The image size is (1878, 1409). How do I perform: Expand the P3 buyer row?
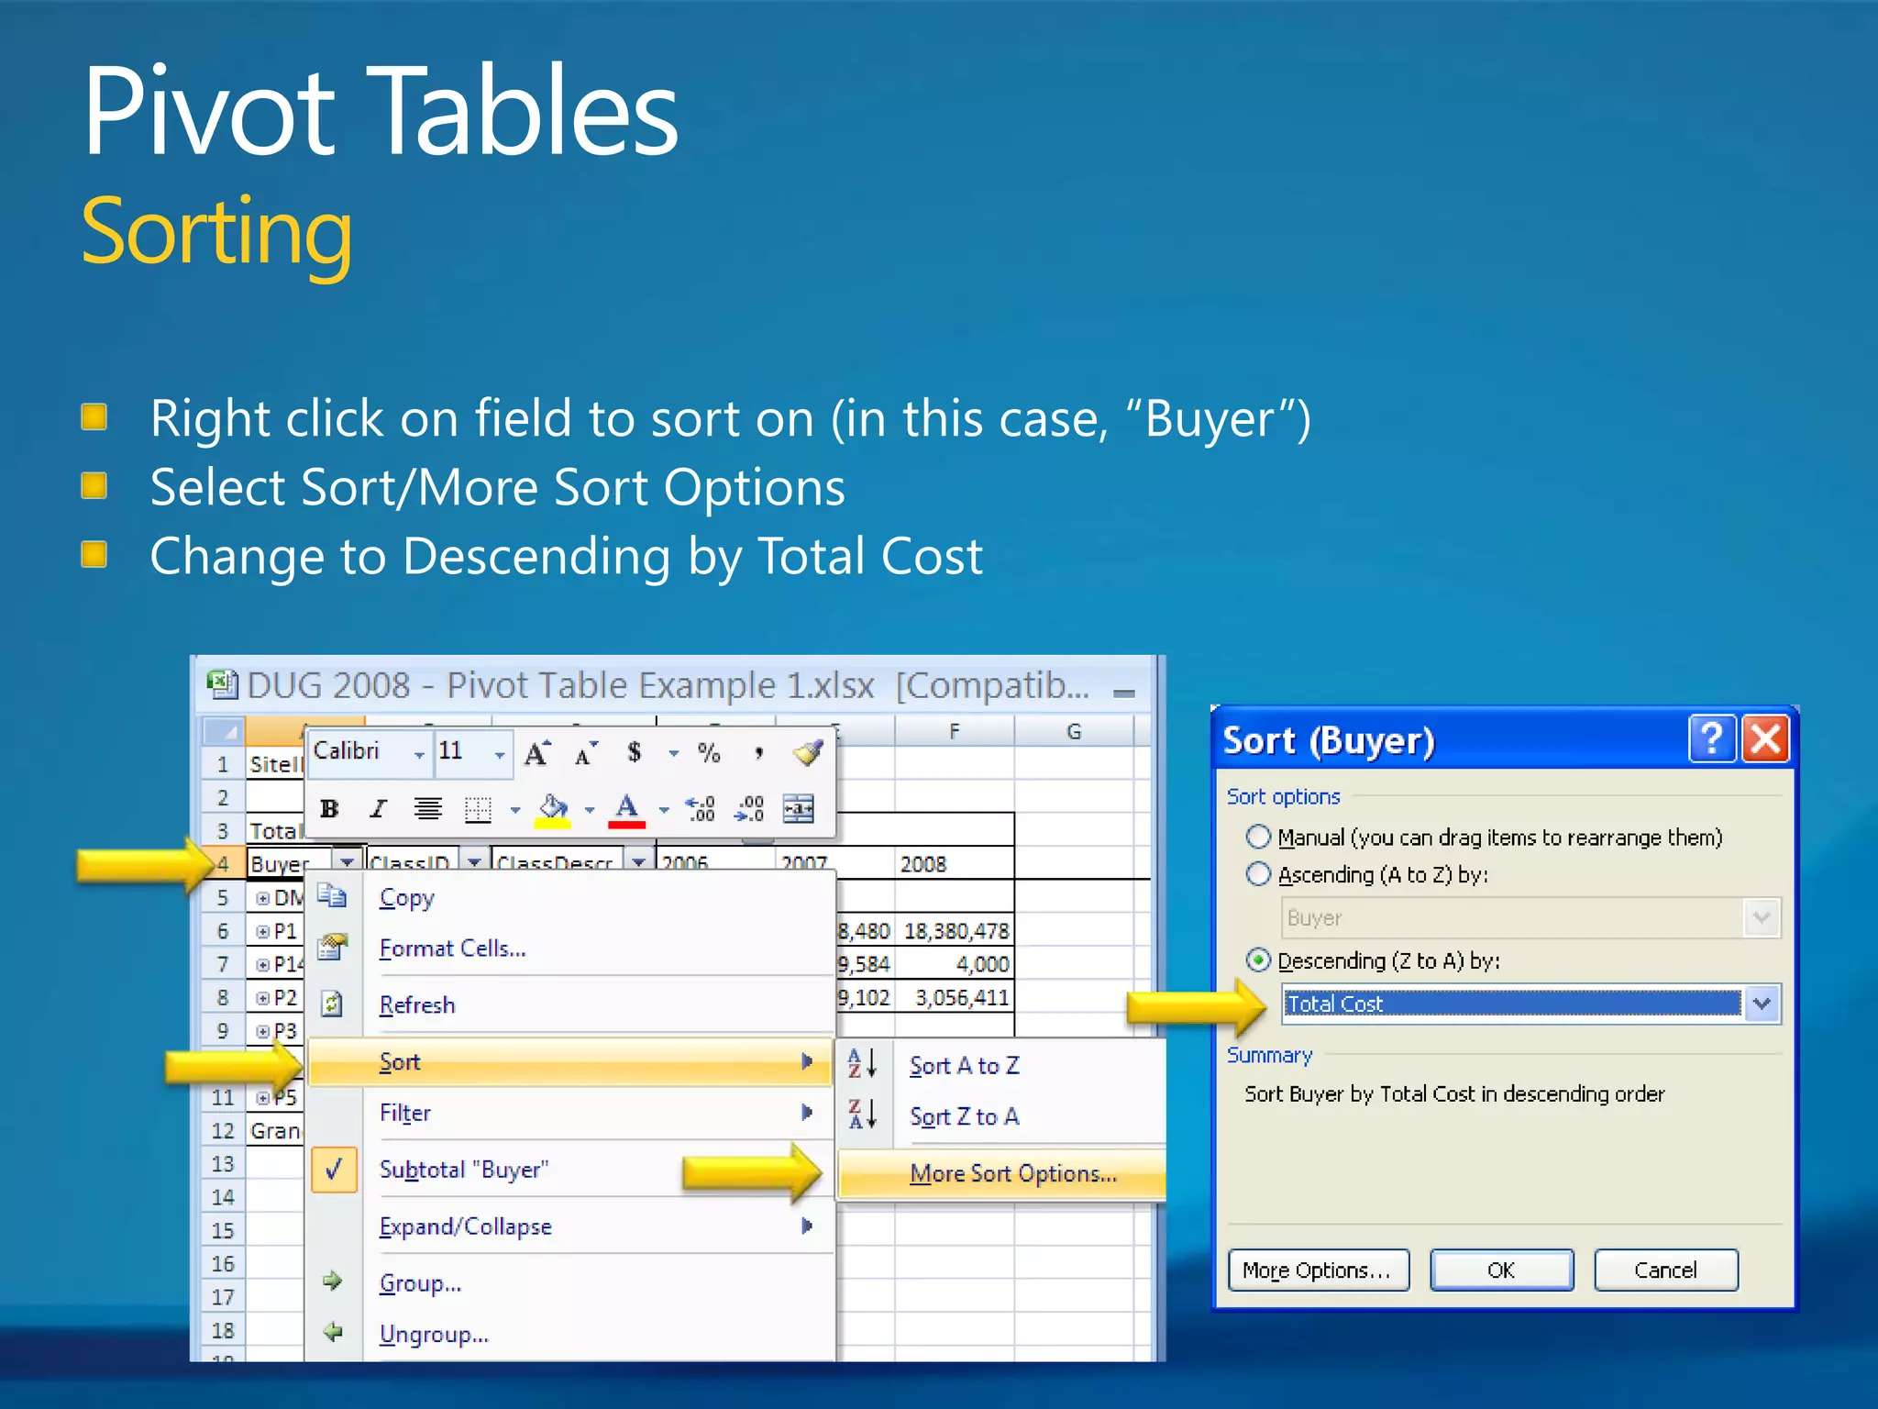tap(263, 1031)
